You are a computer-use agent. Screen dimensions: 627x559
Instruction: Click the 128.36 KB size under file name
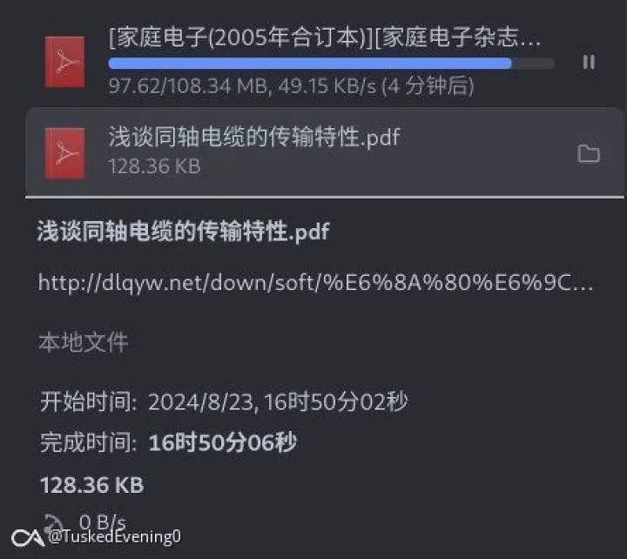point(154,166)
